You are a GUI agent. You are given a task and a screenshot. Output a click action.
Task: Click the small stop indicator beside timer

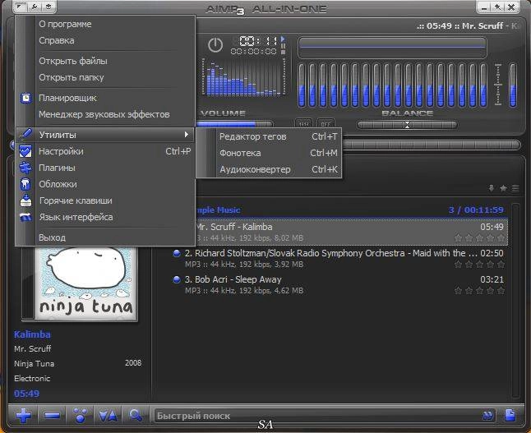[x=283, y=52]
